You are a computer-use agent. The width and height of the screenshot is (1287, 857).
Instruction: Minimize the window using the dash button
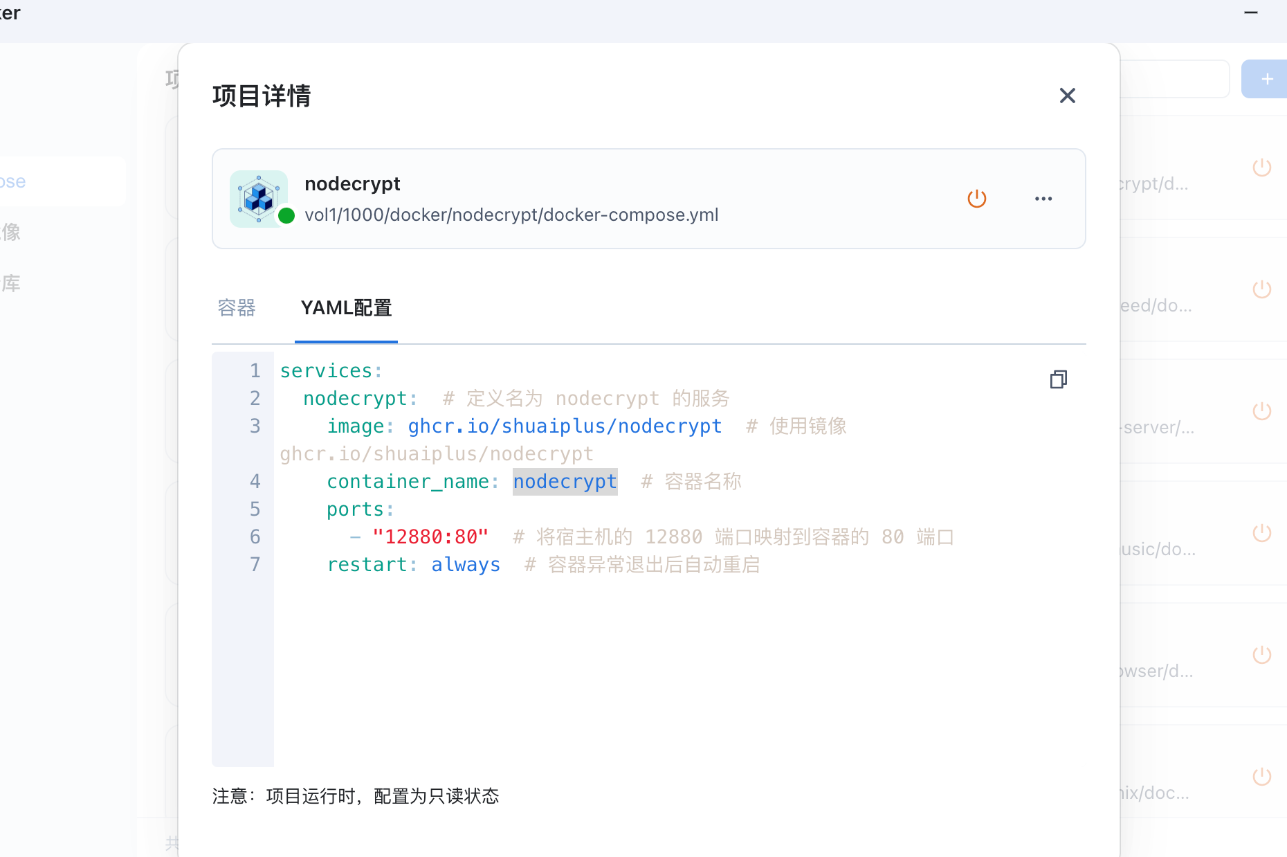coord(1250,12)
